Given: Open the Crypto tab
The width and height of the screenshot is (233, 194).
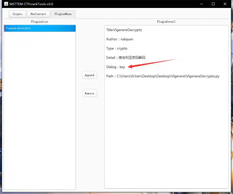Looking at the screenshot, I should point(17,14).
